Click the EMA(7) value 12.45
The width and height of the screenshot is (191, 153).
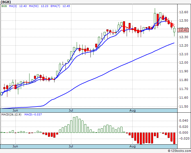pyautogui.click(x=66, y=6)
